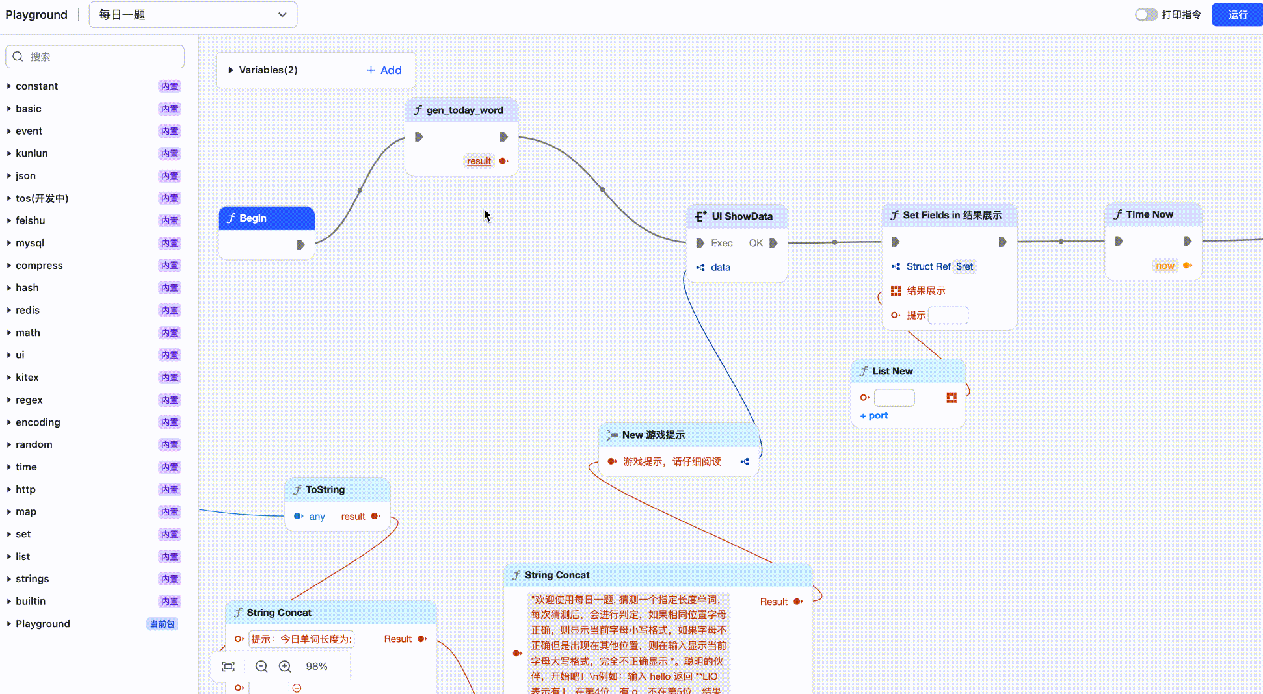Click the data port on UI ShowData
The image size is (1263, 694).
[700, 268]
